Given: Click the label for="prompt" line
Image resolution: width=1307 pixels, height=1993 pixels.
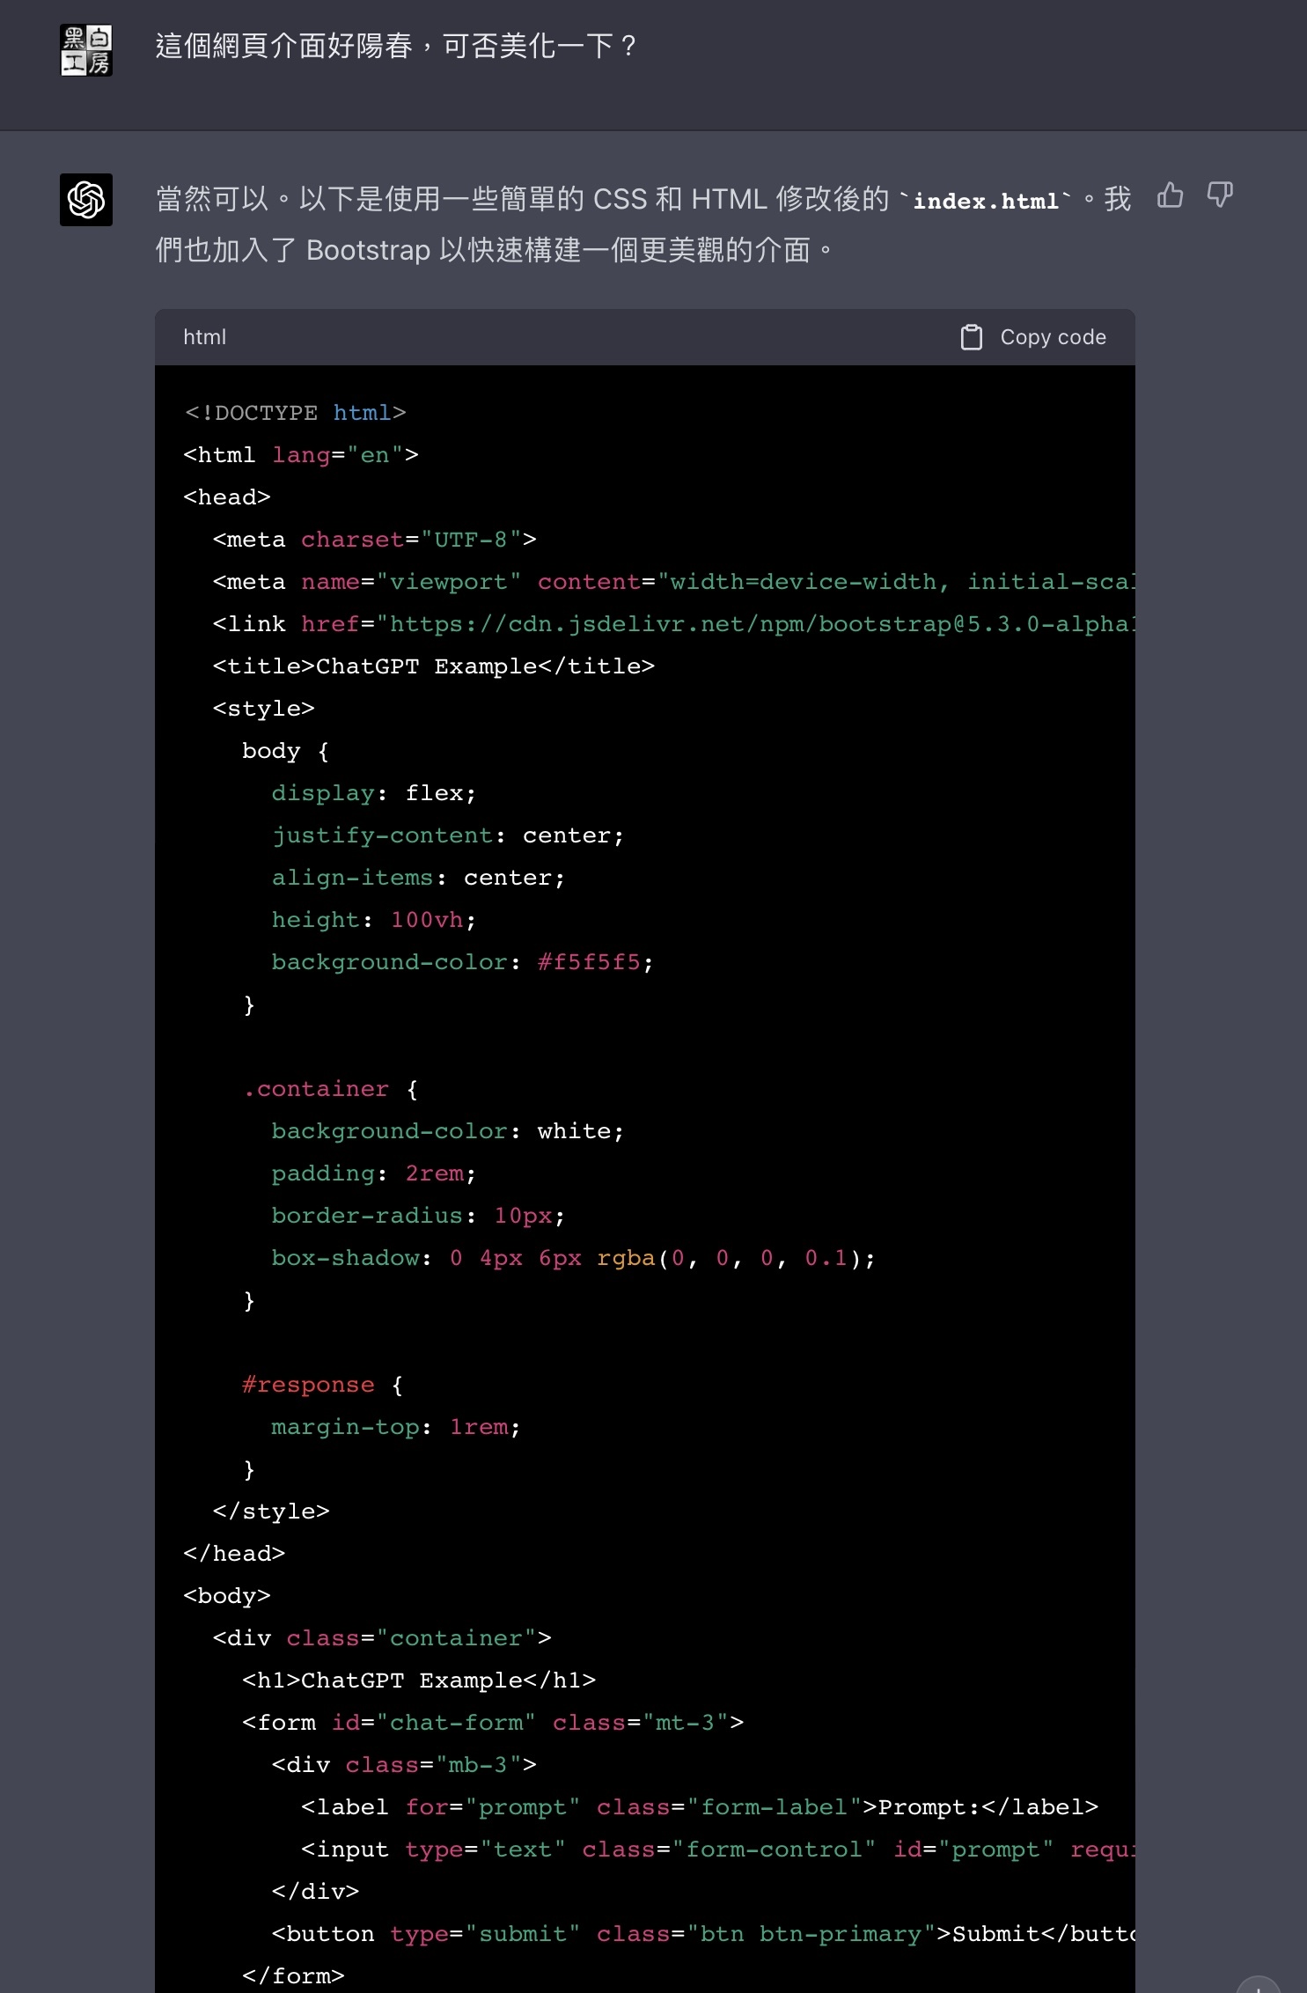Looking at the screenshot, I should coord(700,1807).
